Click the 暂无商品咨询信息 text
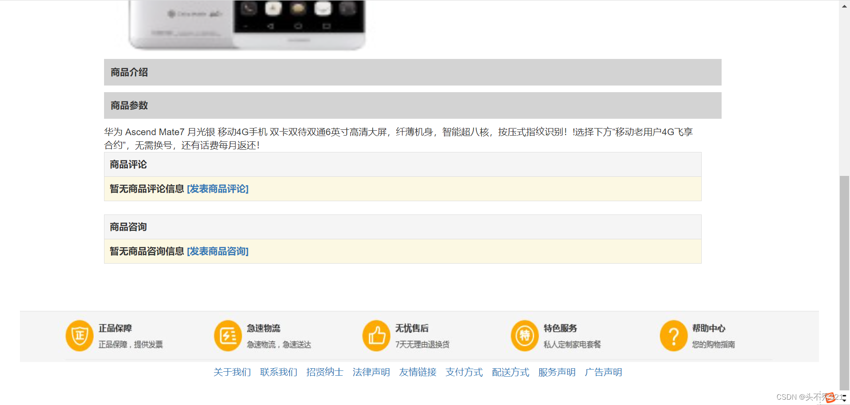The image size is (850, 405). [x=147, y=251]
